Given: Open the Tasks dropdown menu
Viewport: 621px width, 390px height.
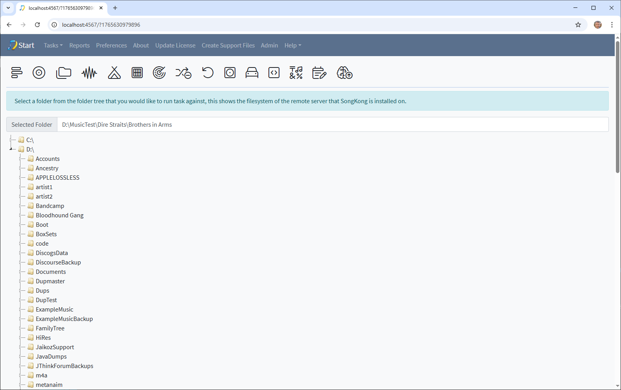Looking at the screenshot, I should tap(53, 46).
